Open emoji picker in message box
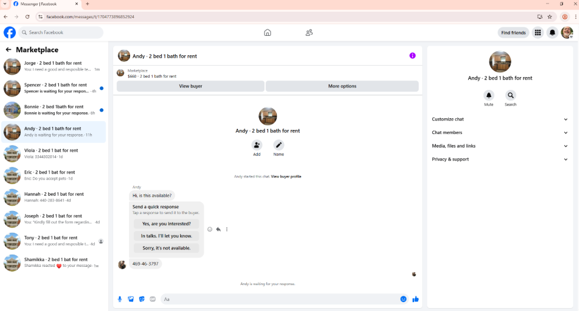Image resolution: width=579 pixels, height=311 pixels. 403,299
